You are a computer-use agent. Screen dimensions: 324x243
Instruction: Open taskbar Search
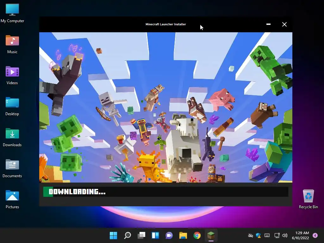(x=128, y=235)
